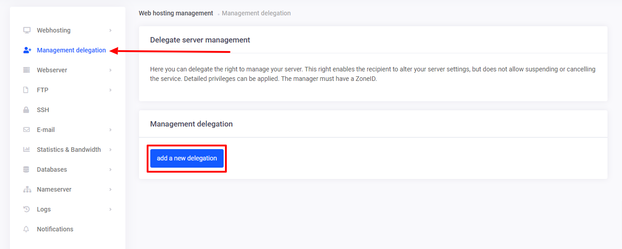
Task: Click the database stack icon for Databases
Action: (x=26, y=169)
